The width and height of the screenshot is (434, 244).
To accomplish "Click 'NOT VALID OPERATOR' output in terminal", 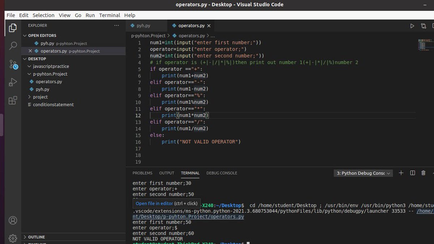I will (158, 239).
